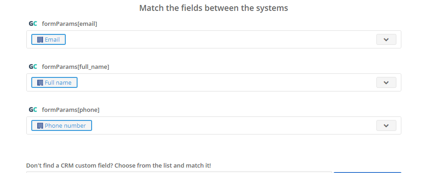Select the Phone number tag label

tap(65, 125)
